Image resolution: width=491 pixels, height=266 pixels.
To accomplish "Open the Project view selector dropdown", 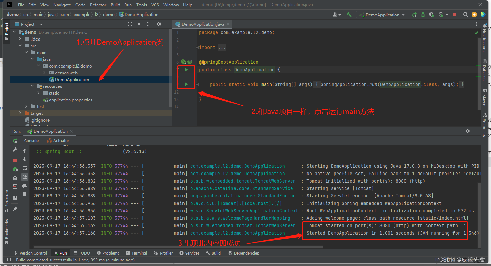I will 41,24.
